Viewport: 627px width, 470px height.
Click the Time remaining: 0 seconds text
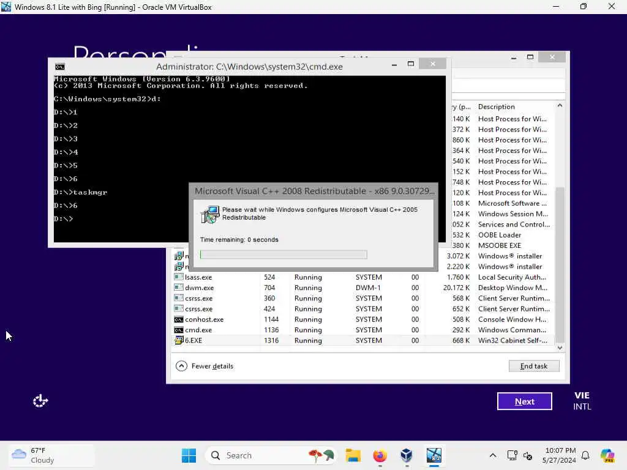(x=239, y=239)
